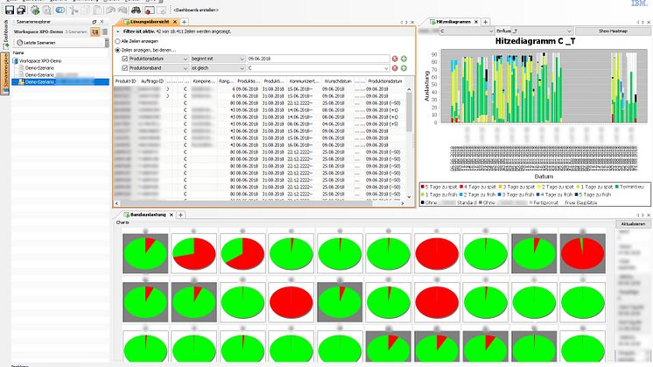Open the Einfluss '_T' dropdown
653x367 pixels.
pos(569,32)
